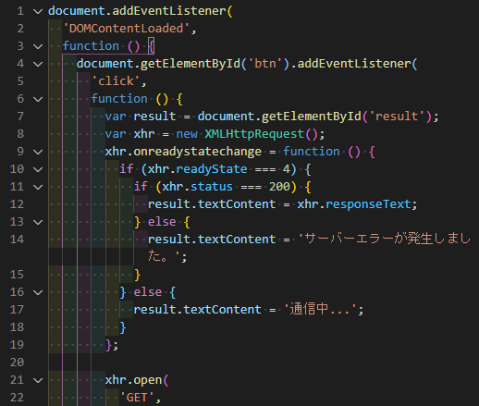Click the else keyword on line 13

coord(162,222)
